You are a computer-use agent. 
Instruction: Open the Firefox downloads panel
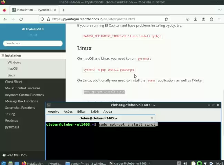195,19
